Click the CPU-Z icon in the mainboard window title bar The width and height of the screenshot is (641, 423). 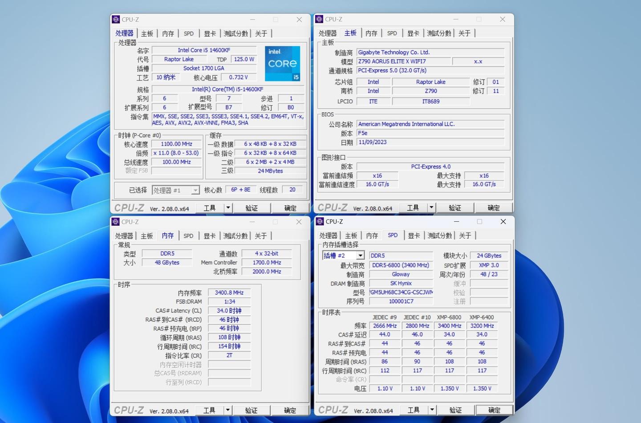[320, 19]
